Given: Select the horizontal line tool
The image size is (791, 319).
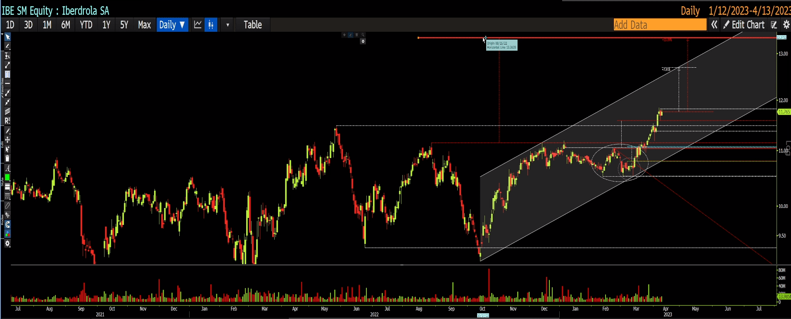Looking at the screenshot, I should [x=7, y=84].
